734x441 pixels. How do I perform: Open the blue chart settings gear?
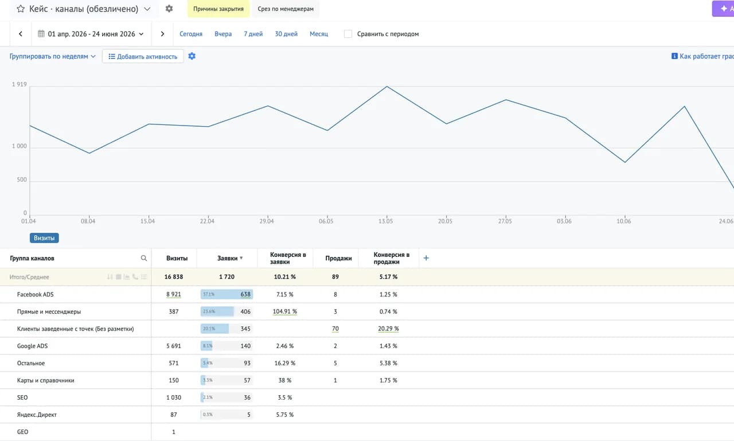[x=192, y=56]
